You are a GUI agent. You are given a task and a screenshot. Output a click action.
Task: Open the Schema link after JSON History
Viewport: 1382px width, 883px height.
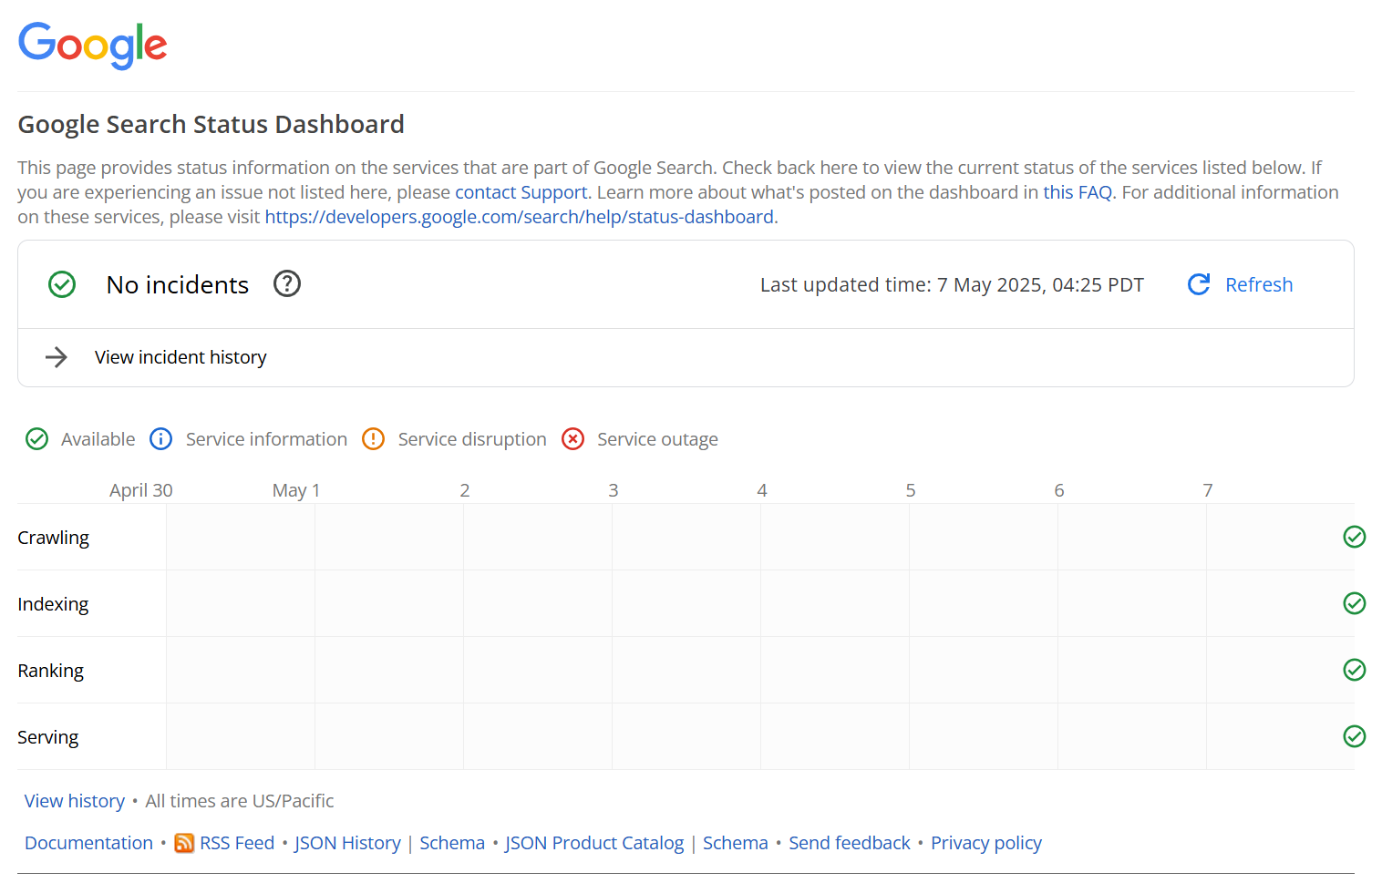[x=452, y=843]
